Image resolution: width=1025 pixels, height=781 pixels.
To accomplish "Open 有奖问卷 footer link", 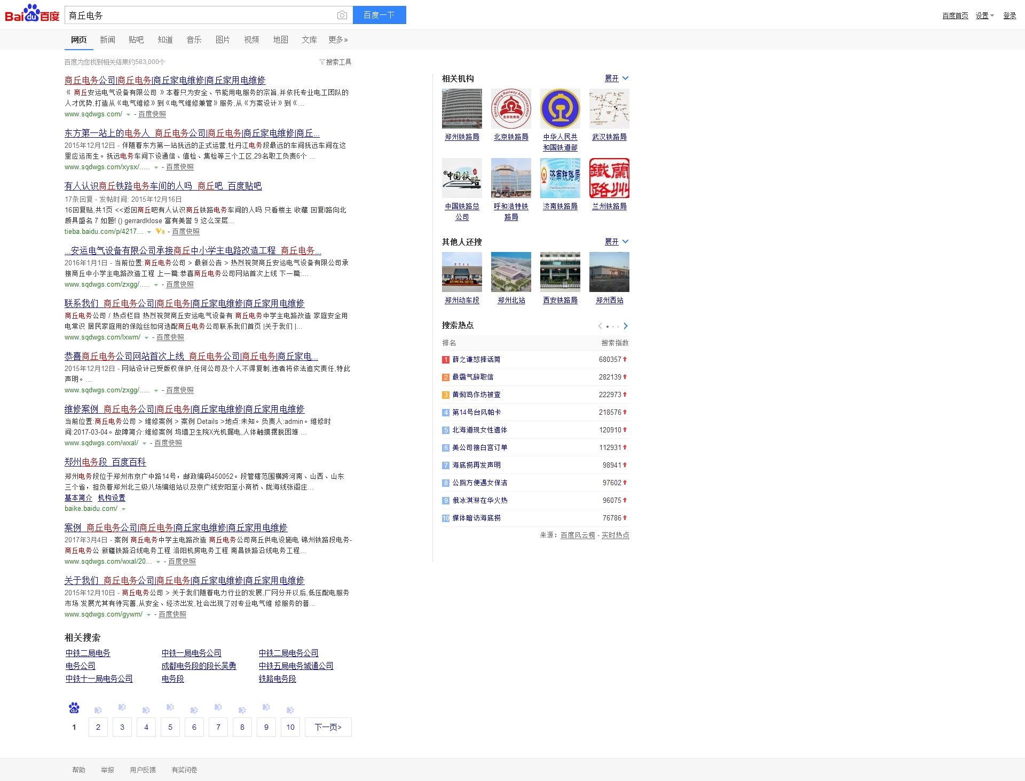I will pyautogui.click(x=184, y=770).
